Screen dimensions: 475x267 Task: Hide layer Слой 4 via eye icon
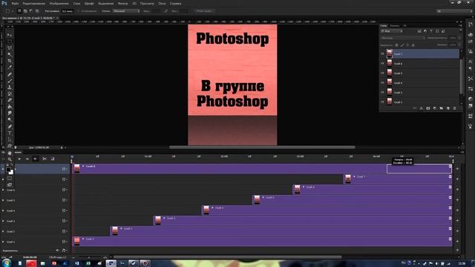382,82
